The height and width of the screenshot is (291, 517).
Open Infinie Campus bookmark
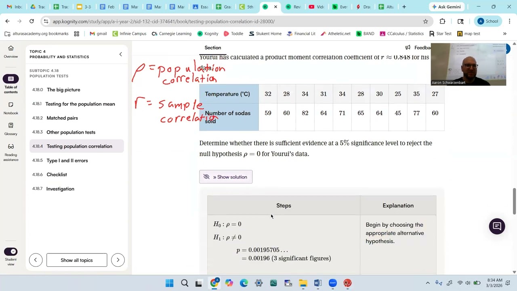pyautogui.click(x=129, y=34)
